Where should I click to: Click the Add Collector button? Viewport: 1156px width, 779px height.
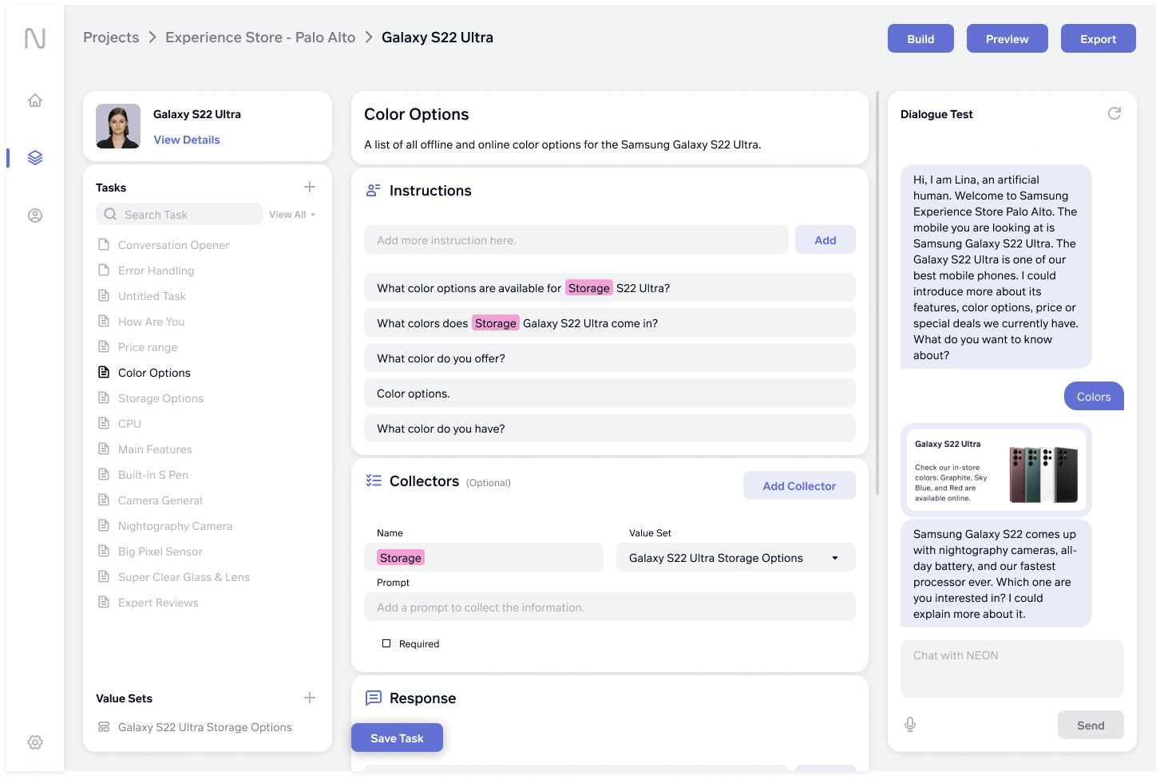pos(799,486)
